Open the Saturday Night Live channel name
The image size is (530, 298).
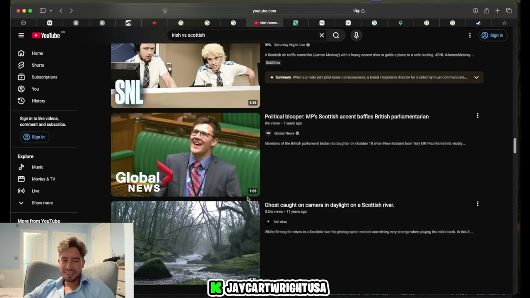coord(289,45)
